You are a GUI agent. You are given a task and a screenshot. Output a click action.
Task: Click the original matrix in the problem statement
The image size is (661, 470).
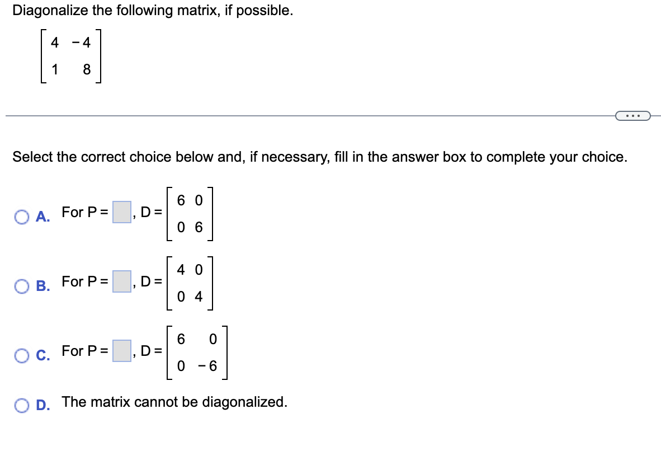(70, 57)
